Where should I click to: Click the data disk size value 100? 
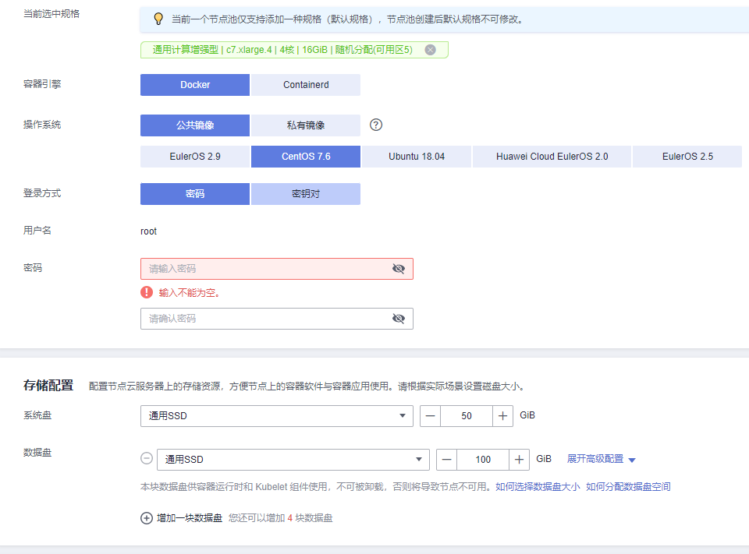483,460
